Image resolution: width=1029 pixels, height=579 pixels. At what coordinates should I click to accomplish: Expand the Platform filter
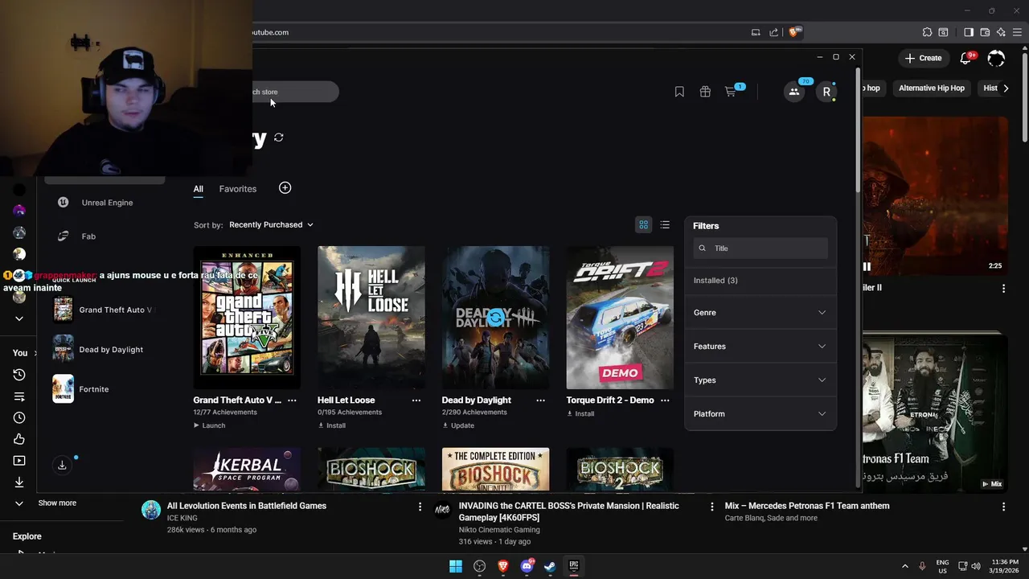[x=760, y=414]
